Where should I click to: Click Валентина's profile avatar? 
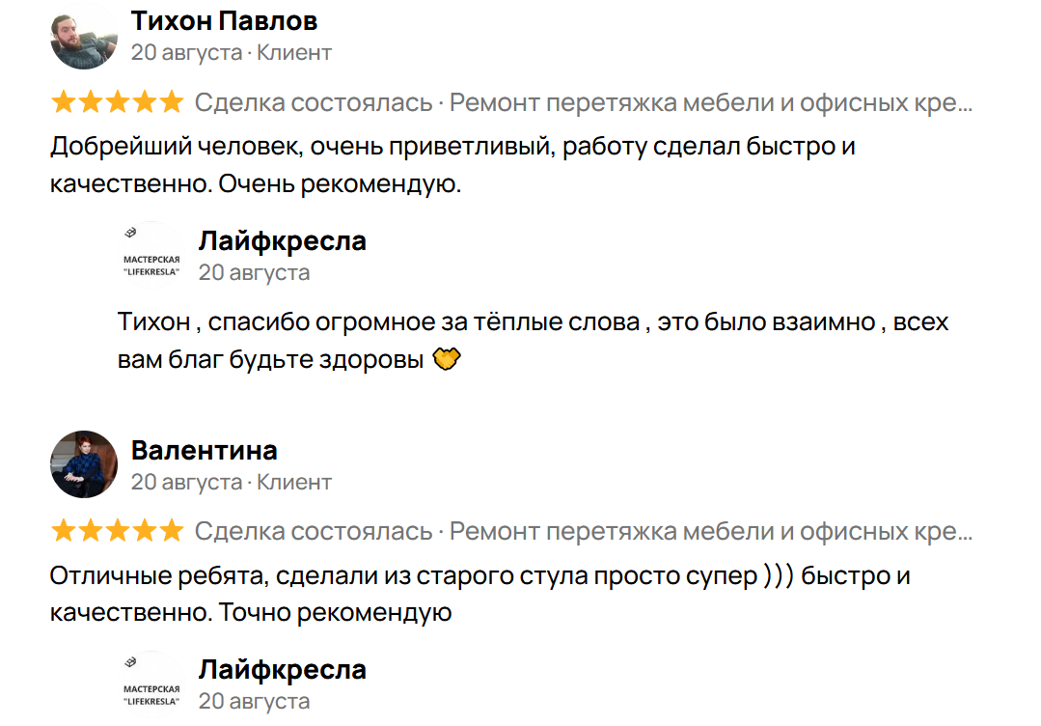[x=83, y=464]
